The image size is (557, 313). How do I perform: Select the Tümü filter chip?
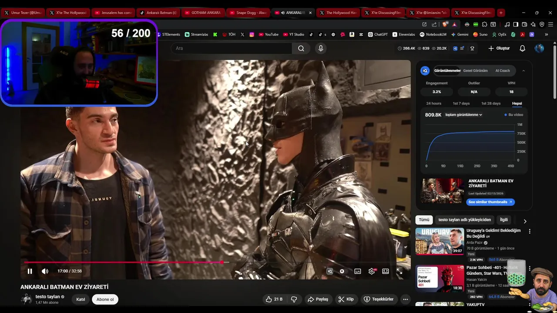click(x=424, y=220)
